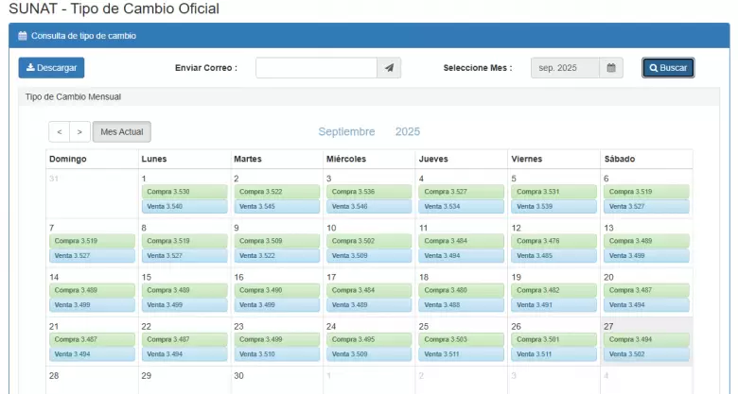This screenshot has height=394, width=738.
Task: Click Compra 3.490 on day 16
Action: pos(276,290)
